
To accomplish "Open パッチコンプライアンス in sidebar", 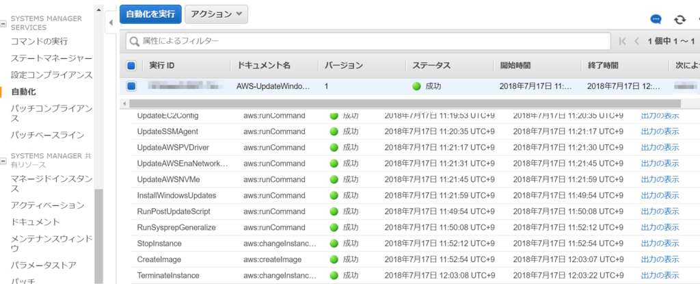I will coord(52,113).
